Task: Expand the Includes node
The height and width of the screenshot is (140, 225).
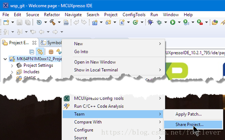Action: 12,72
